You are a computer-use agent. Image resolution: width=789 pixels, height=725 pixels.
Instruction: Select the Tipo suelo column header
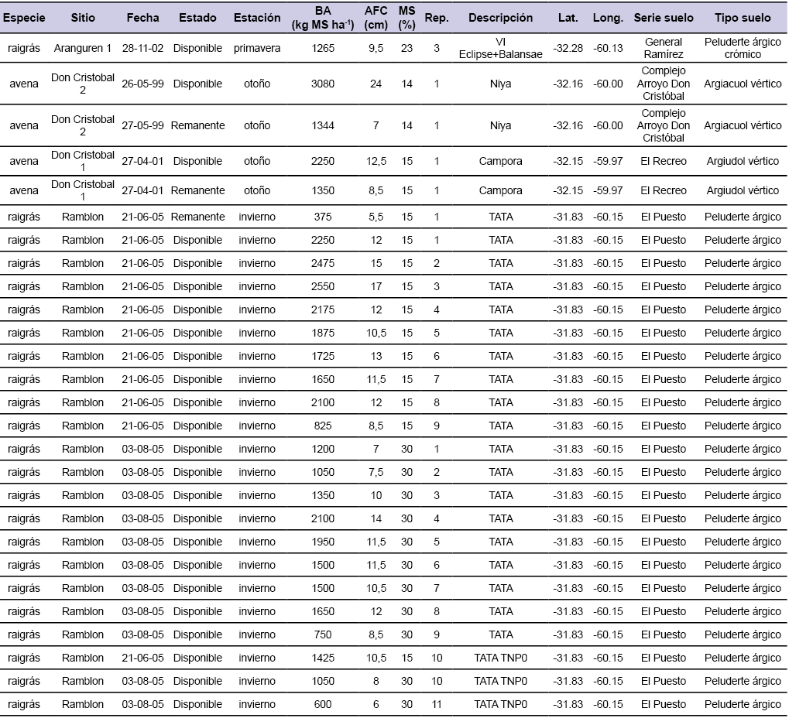(x=743, y=18)
